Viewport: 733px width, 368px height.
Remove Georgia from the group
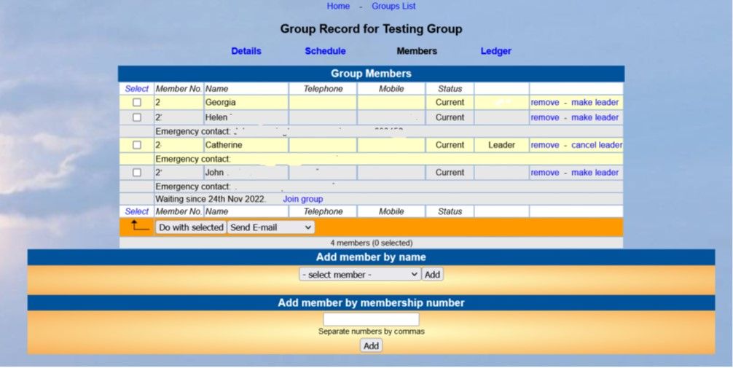click(x=544, y=103)
